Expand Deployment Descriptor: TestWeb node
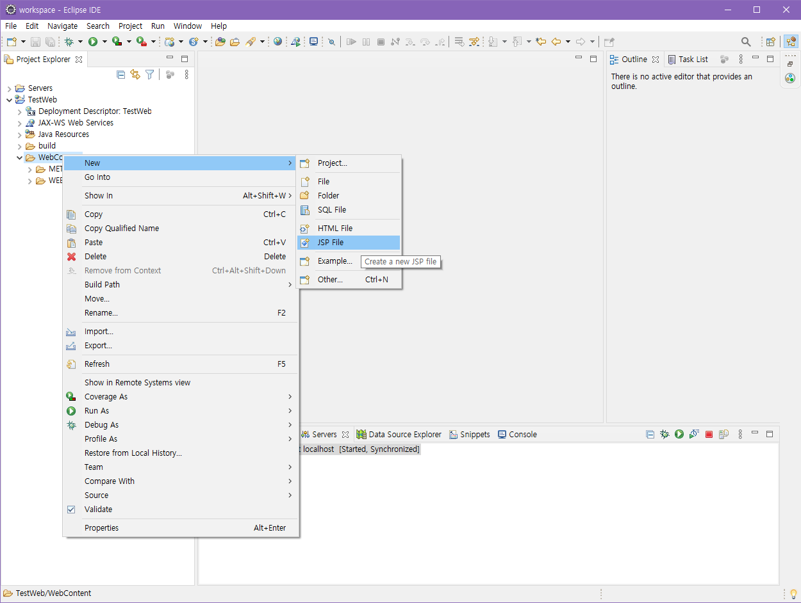 pos(20,111)
